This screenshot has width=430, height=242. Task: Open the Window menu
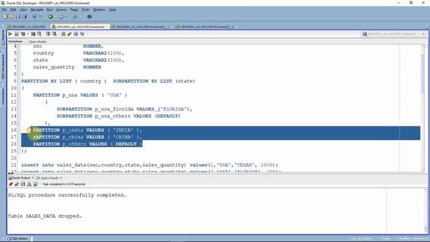click(99, 9)
